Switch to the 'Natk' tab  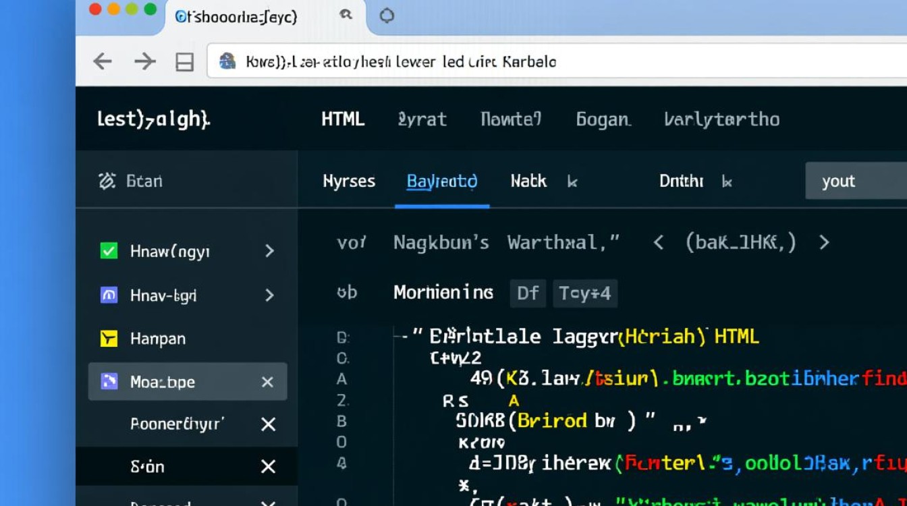click(x=528, y=181)
